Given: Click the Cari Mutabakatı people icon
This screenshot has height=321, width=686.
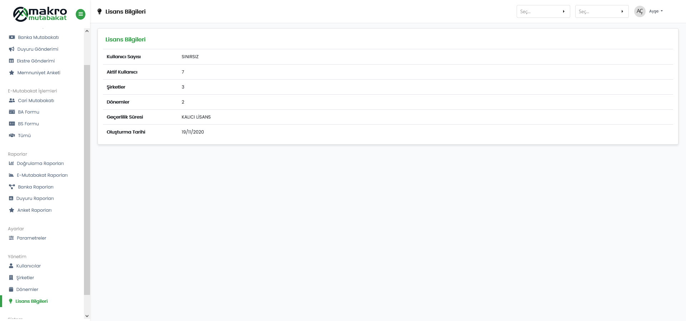Looking at the screenshot, I should [x=12, y=100].
